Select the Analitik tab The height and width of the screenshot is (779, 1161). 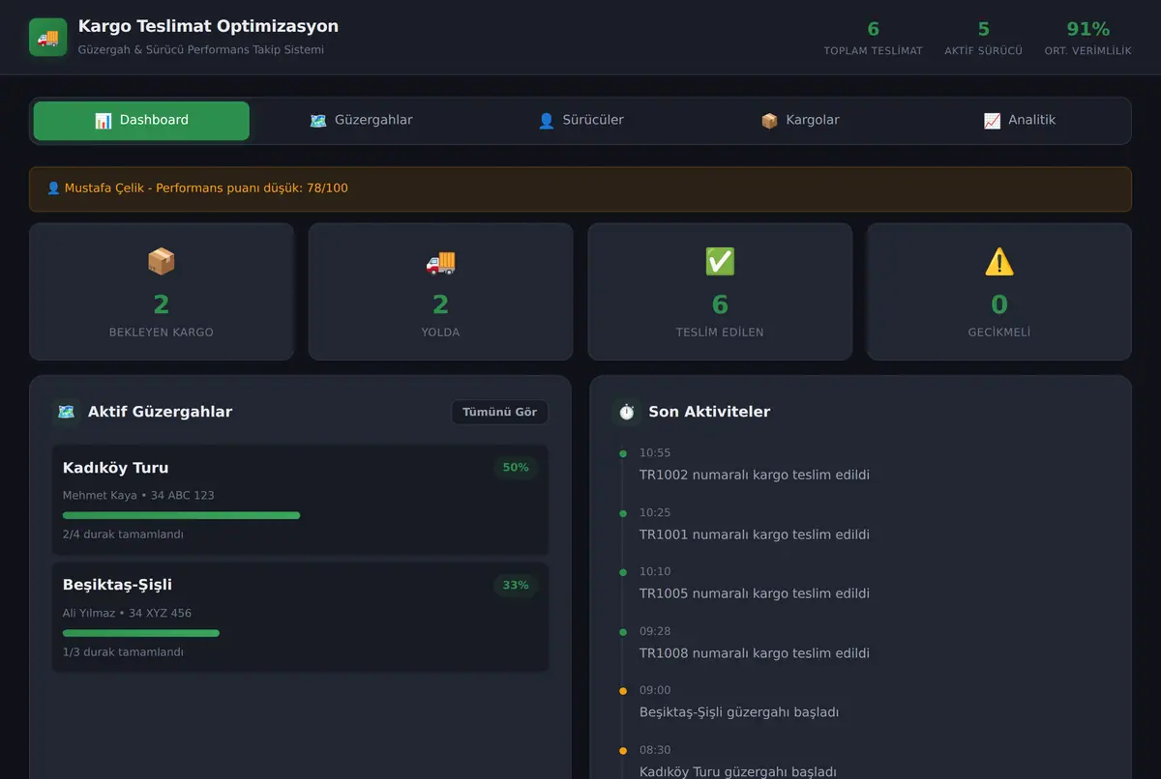click(x=1019, y=121)
